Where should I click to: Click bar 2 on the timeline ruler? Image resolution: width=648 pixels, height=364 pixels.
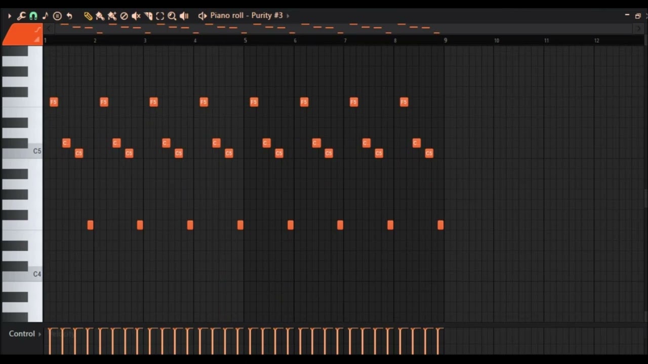(x=95, y=40)
